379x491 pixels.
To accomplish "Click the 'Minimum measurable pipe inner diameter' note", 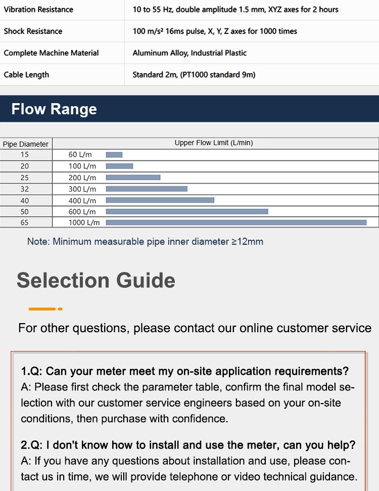I will tap(145, 241).
